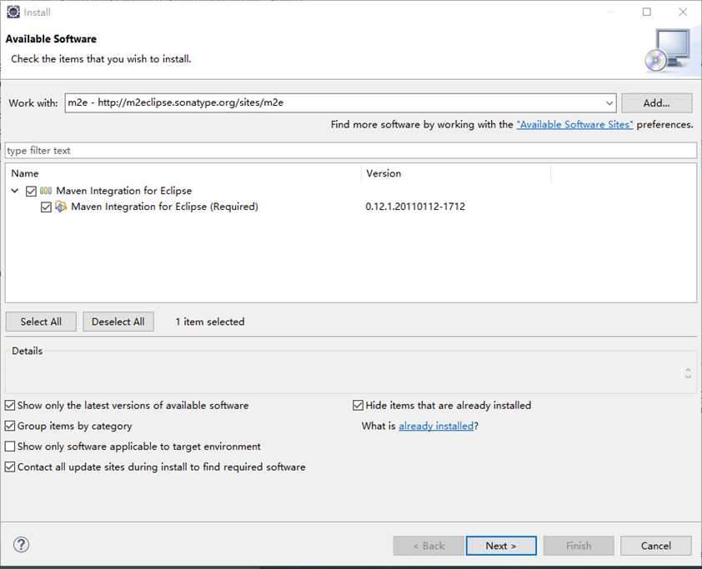Select the version 0.12.1.20110112-1712 cell

pyautogui.click(x=415, y=207)
